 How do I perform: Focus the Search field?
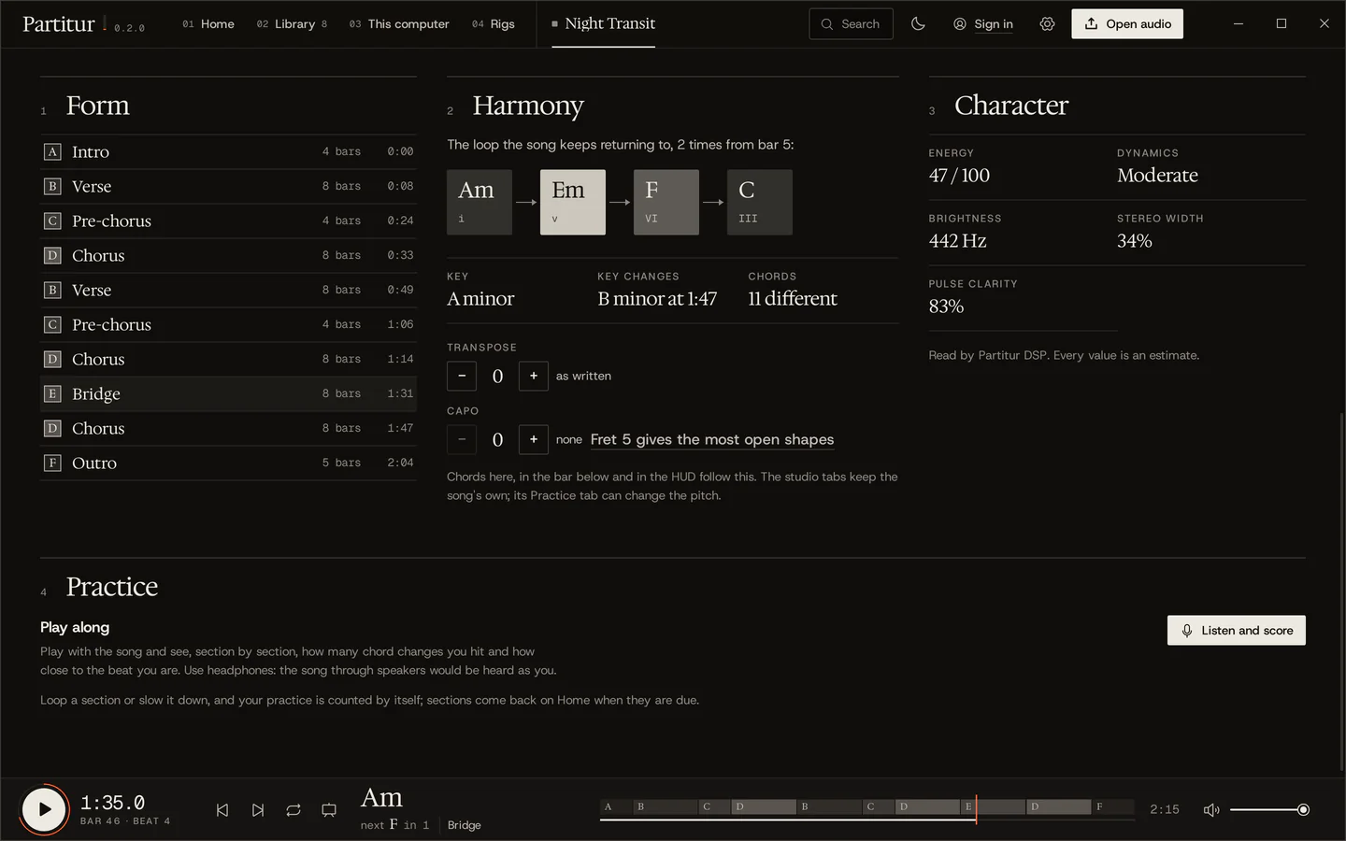tap(851, 24)
